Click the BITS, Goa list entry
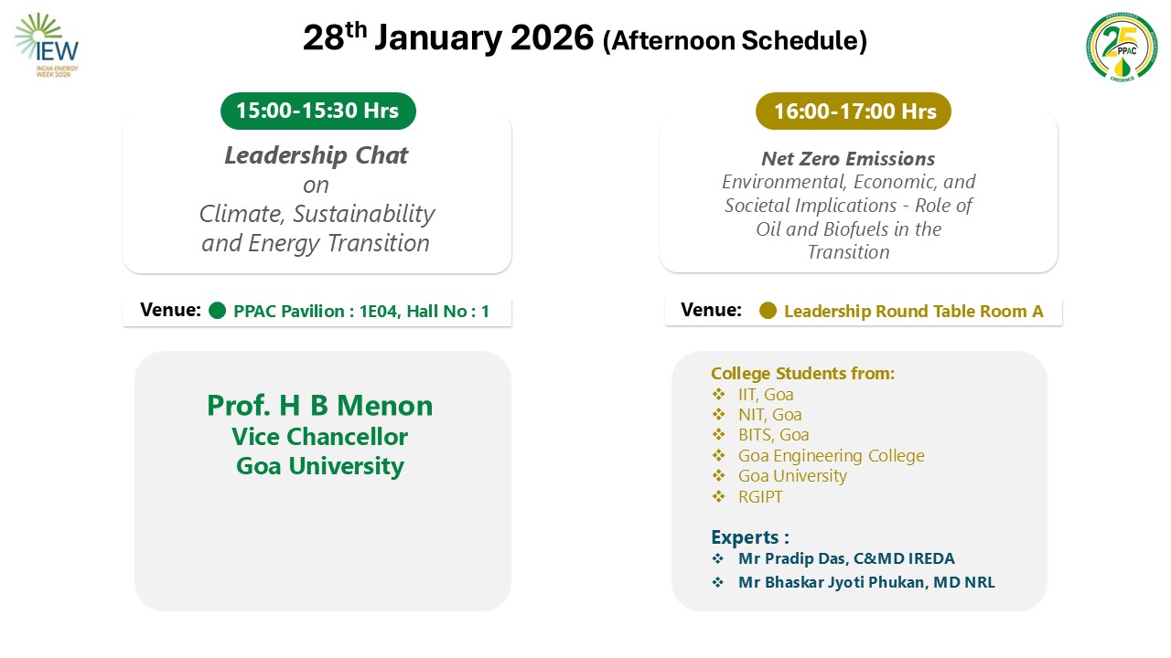Screen dimensions: 1171x658 [x=773, y=435]
